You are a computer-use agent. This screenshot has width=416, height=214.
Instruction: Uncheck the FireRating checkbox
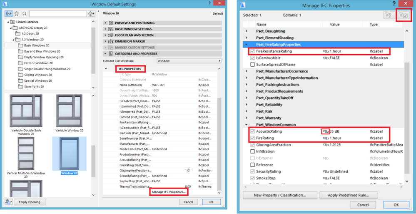253,138
